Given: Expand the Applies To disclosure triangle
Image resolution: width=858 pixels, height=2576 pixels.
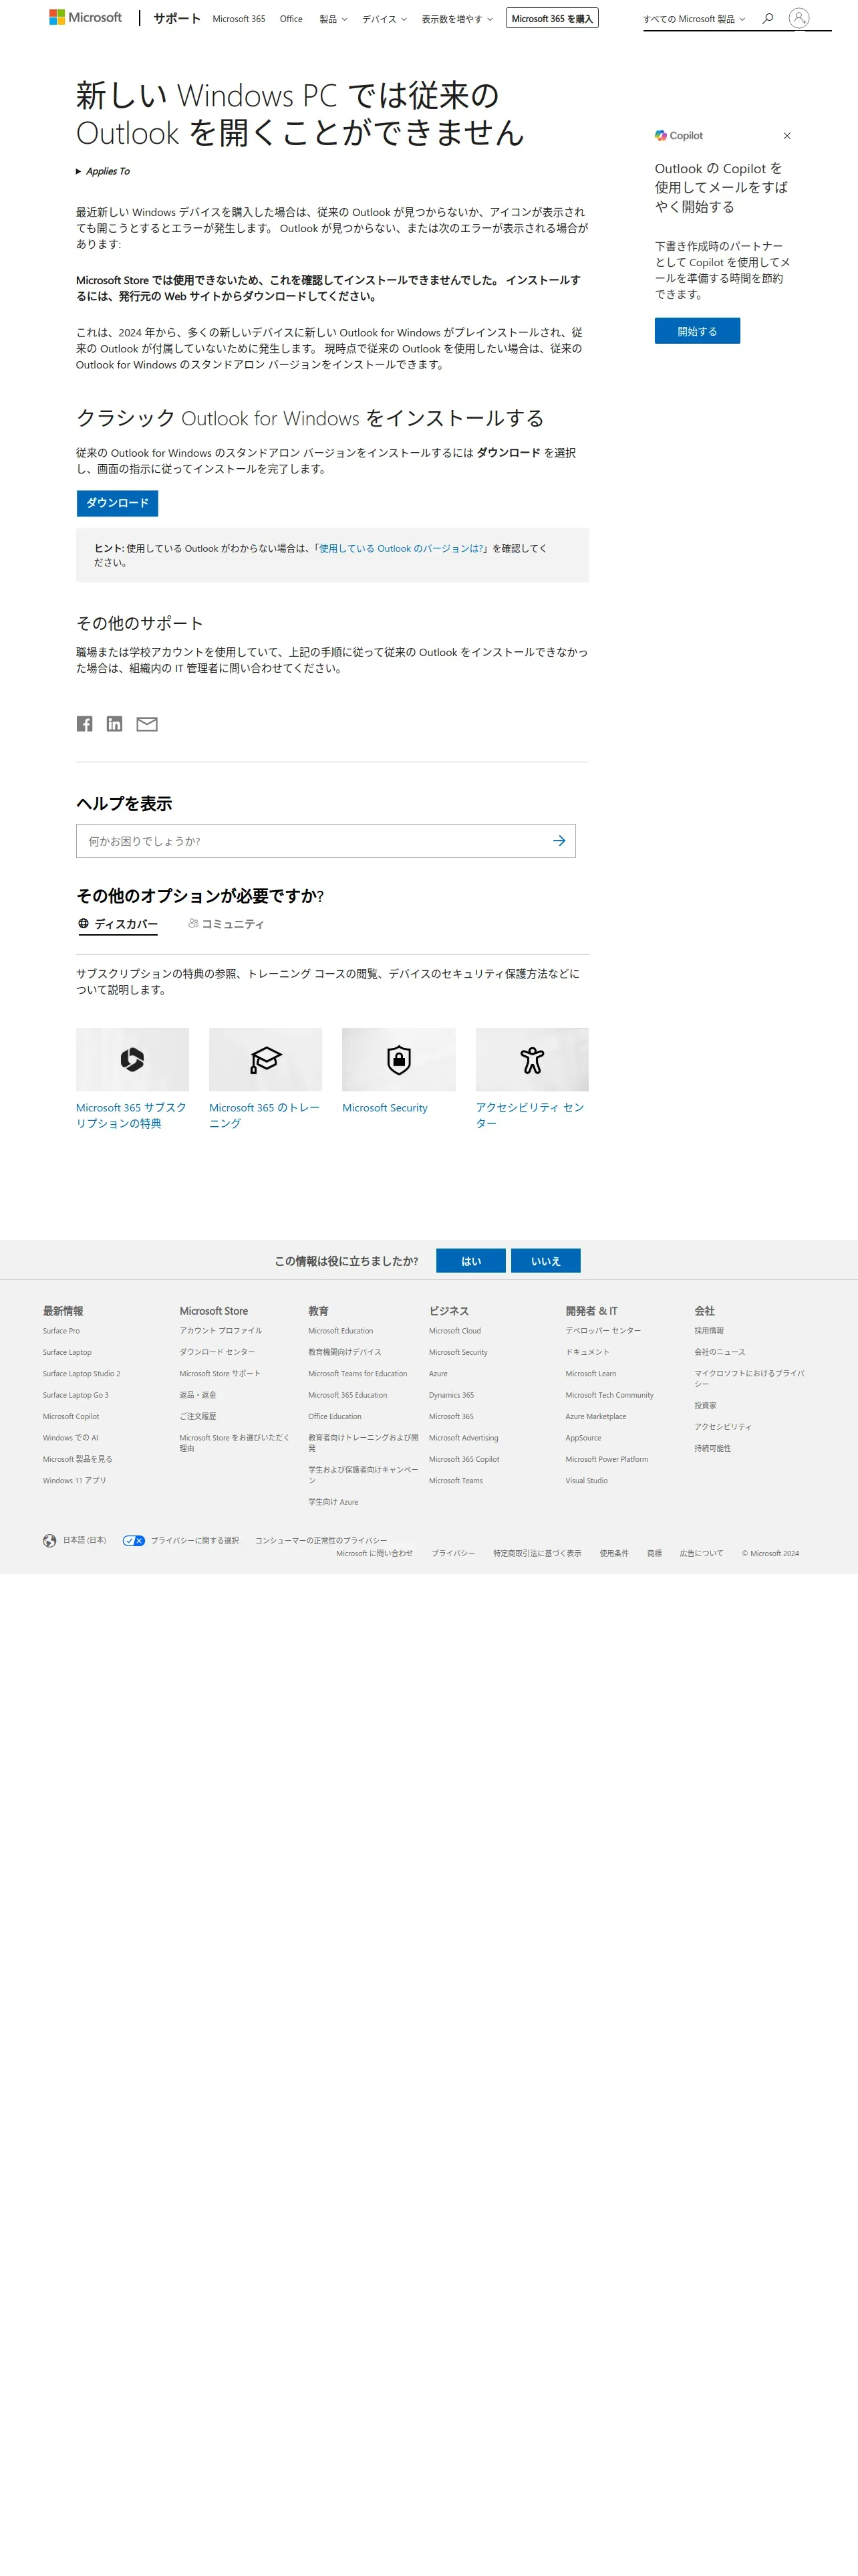Looking at the screenshot, I should coord(79,171).
